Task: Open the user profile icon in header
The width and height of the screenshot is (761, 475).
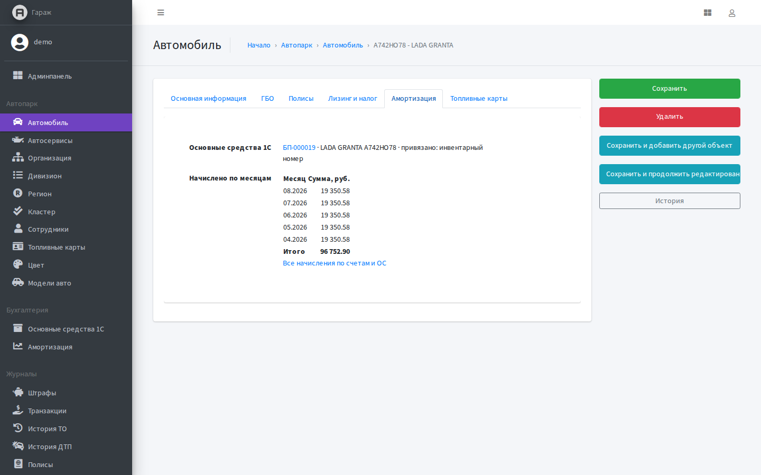Action: point(732,13)
